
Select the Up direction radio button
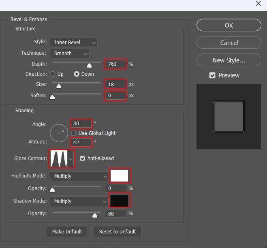[x=53, y=74]
